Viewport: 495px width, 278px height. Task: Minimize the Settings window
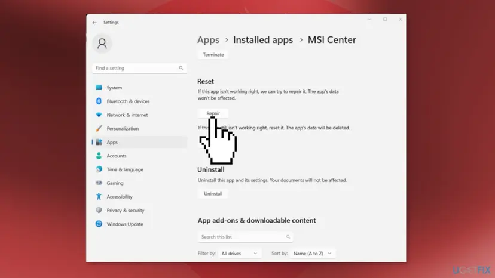pos(369,20)
